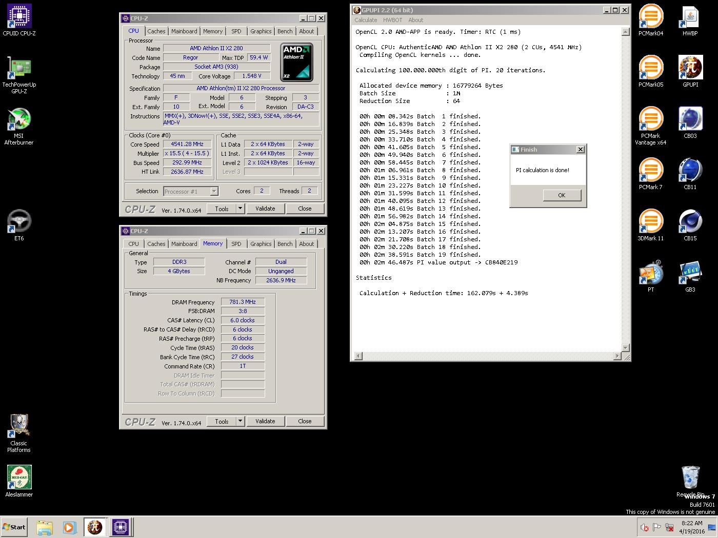718x538 pixels.
Task: Click the Close button in the upper CPU-Z window
Action: point(305,209)
